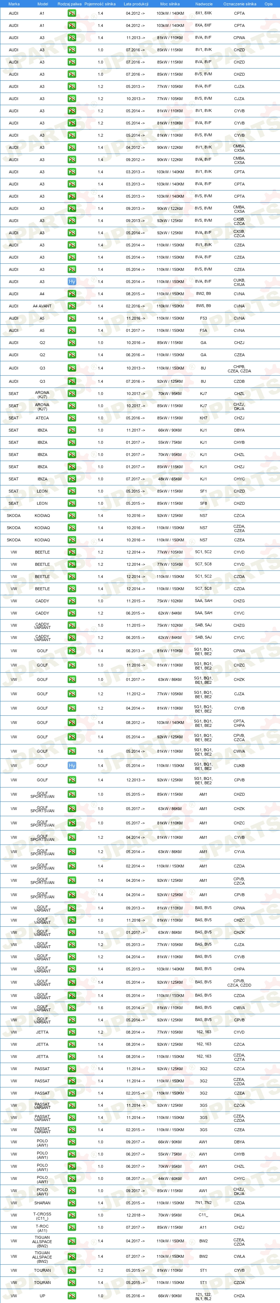Click the Pojemność silnika column header
The width and height of the screenshot is (280, 1303).
tap(100, 4)
